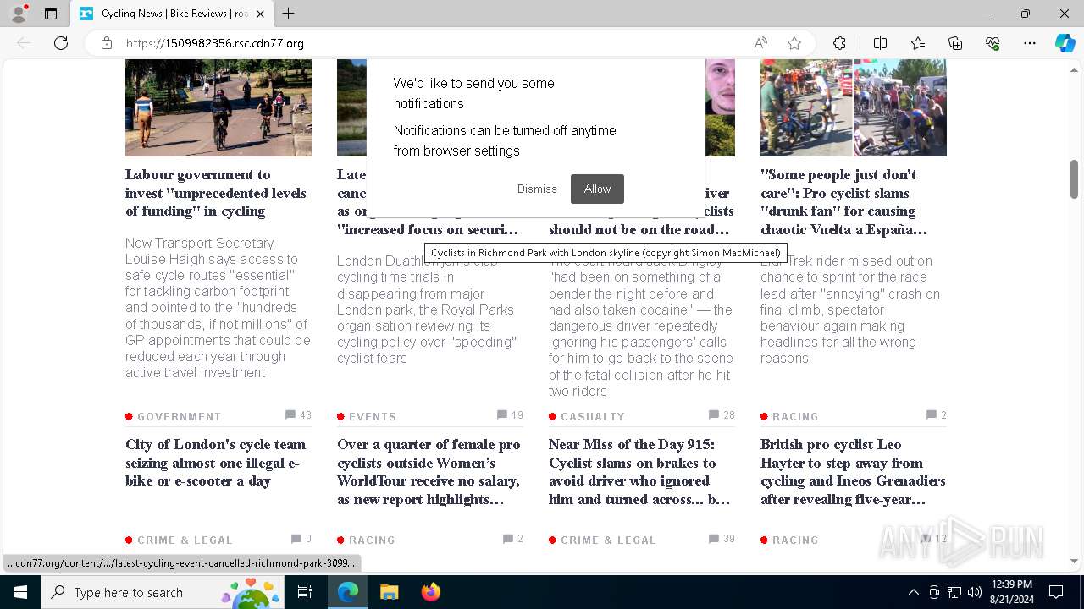Click the site info padlock icon
The height and width of the screenshot is (609, 1084).
pos(107,43)
